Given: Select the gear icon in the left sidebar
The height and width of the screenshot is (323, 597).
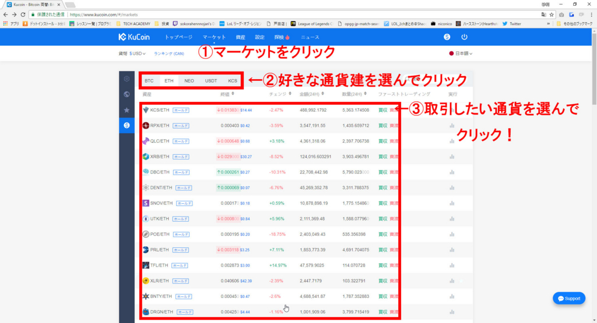Looking at the screenshot, I should (127, 79).
